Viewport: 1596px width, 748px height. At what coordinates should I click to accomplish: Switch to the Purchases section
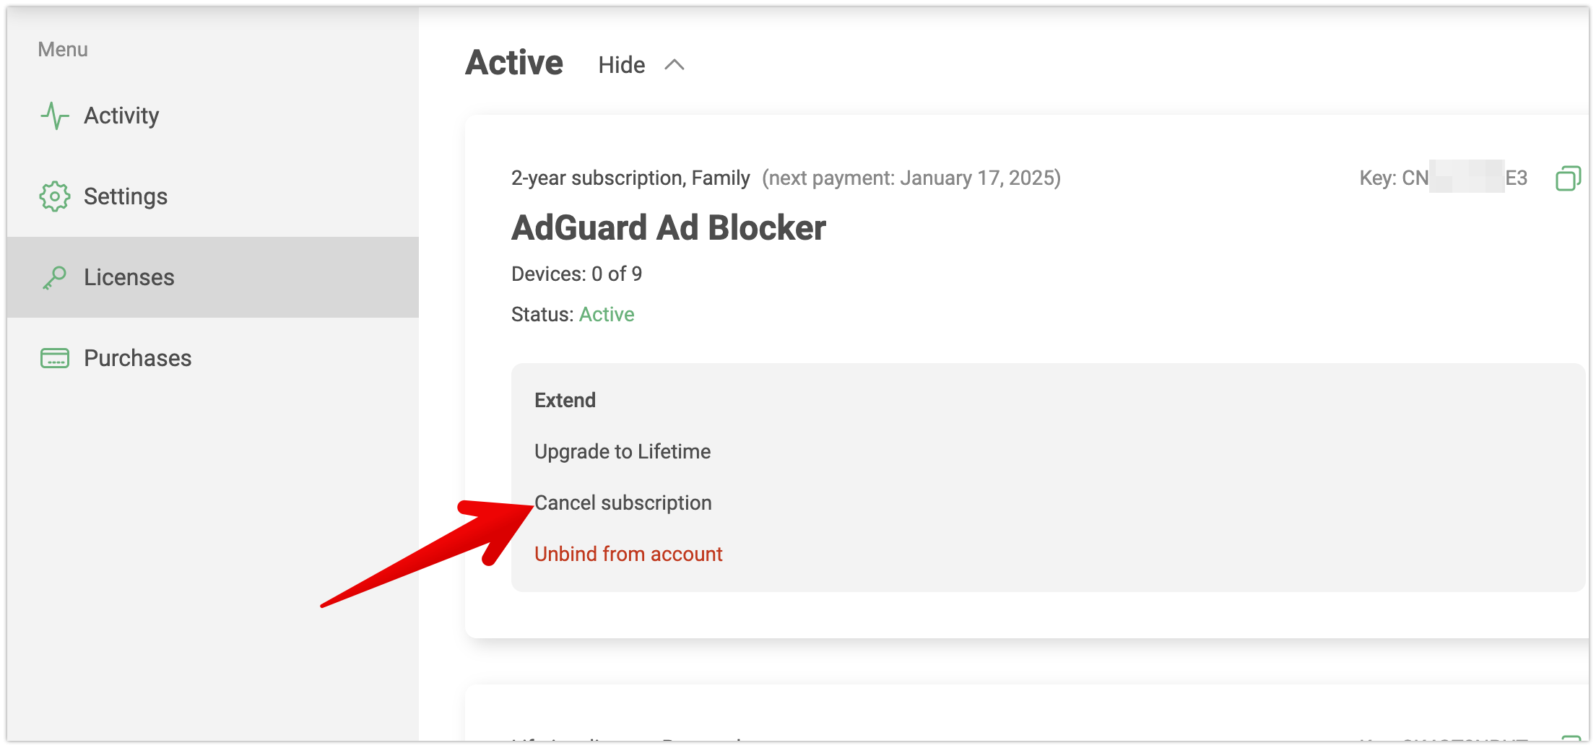pyautogui.click(x=137, y=357)
